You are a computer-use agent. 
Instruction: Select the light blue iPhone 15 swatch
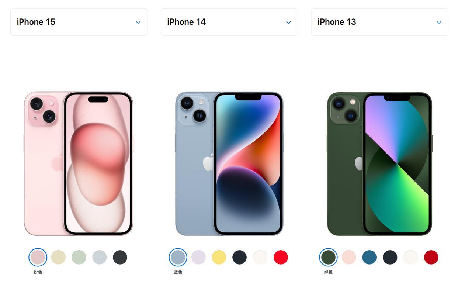100,257
